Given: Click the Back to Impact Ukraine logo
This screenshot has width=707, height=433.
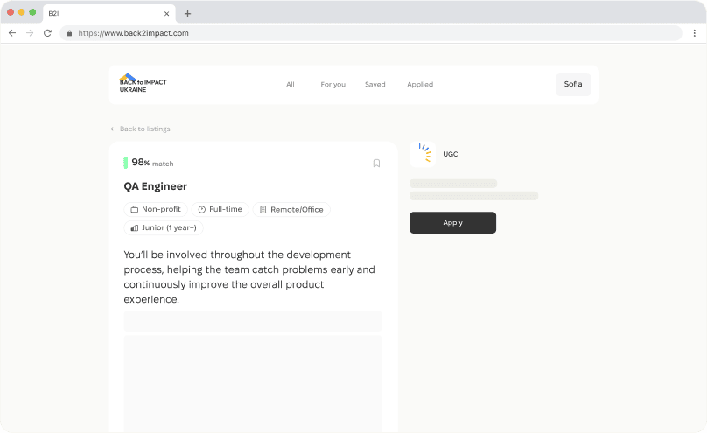Looking at the screenshot, I should [x=143, y=83].
